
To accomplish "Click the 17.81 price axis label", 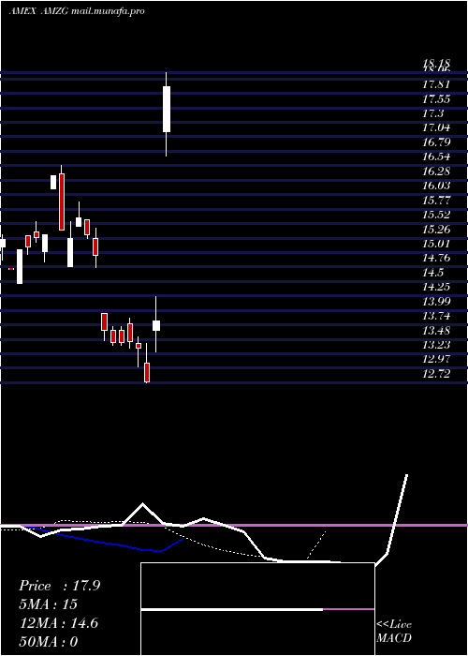I will coord(436,84).
